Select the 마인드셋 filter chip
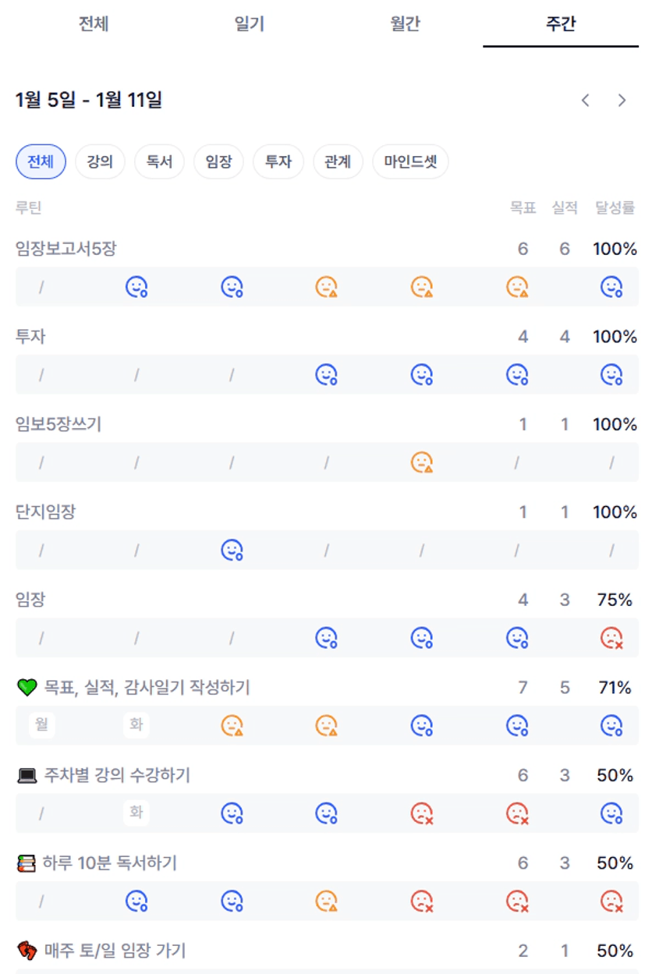This screenshot has width=645, height=974. point(410,162)
